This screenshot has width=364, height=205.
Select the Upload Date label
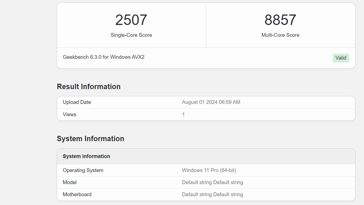[x=77, y=102]
